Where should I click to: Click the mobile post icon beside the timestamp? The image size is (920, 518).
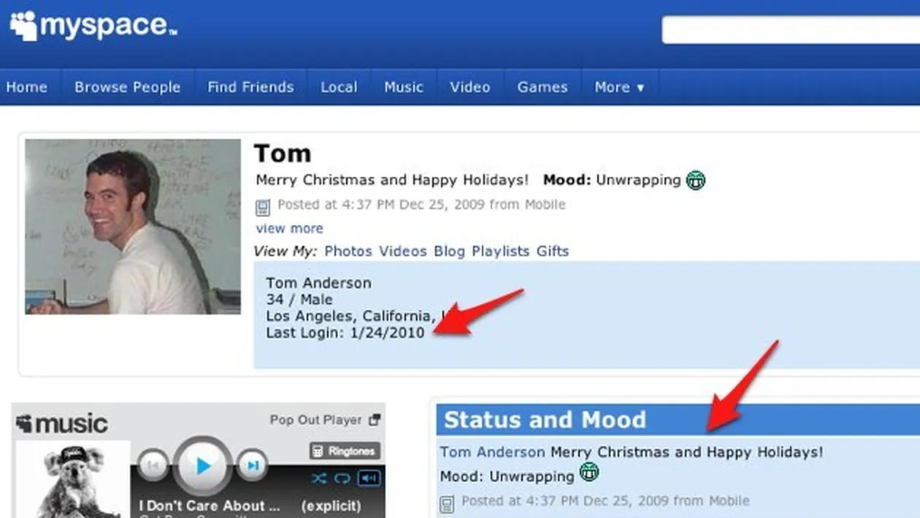pos(262,205)
